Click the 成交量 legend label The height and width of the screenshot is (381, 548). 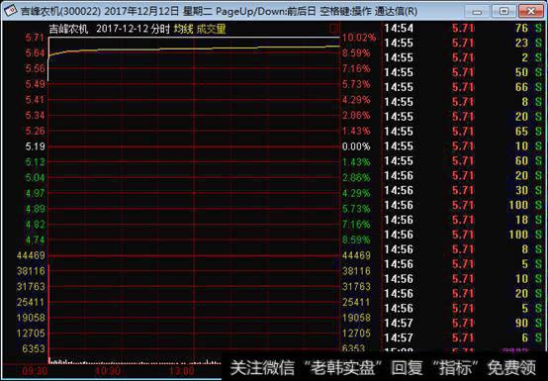[x=211, y=29]
